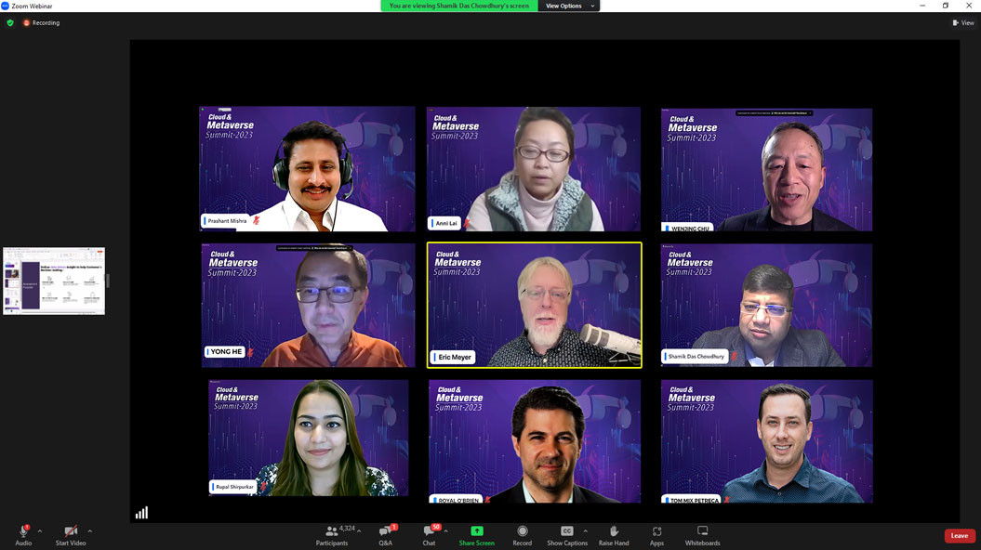
Task: Open the Participants list
Action: coord(332,533)
